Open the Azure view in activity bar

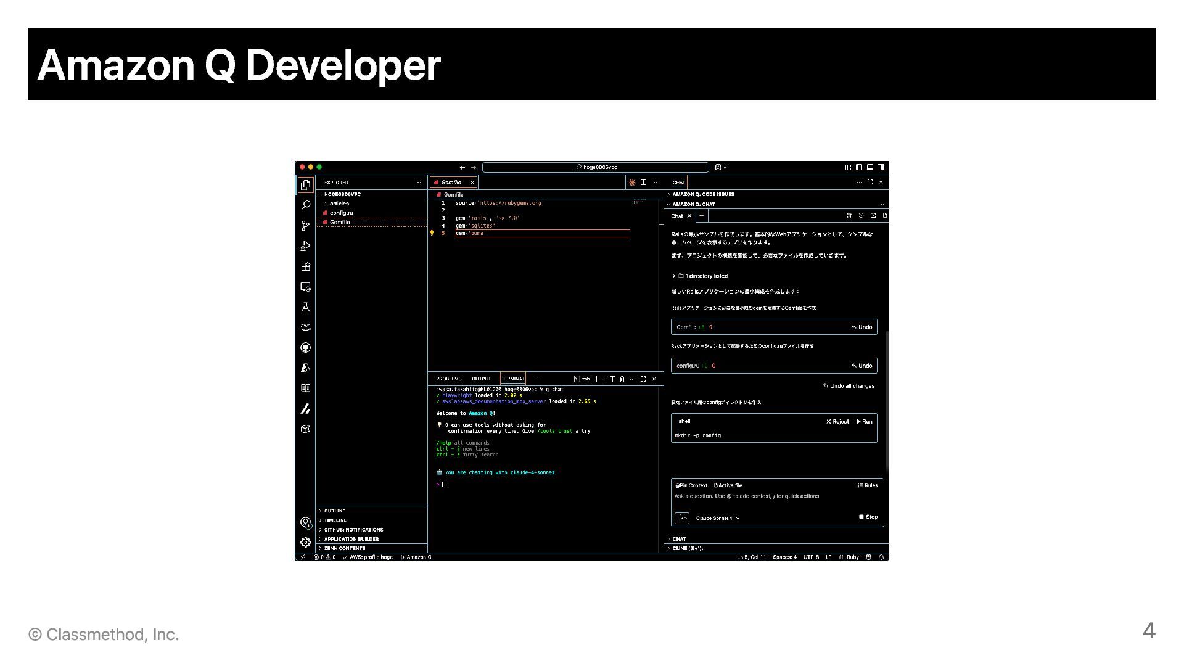point(305,368)
